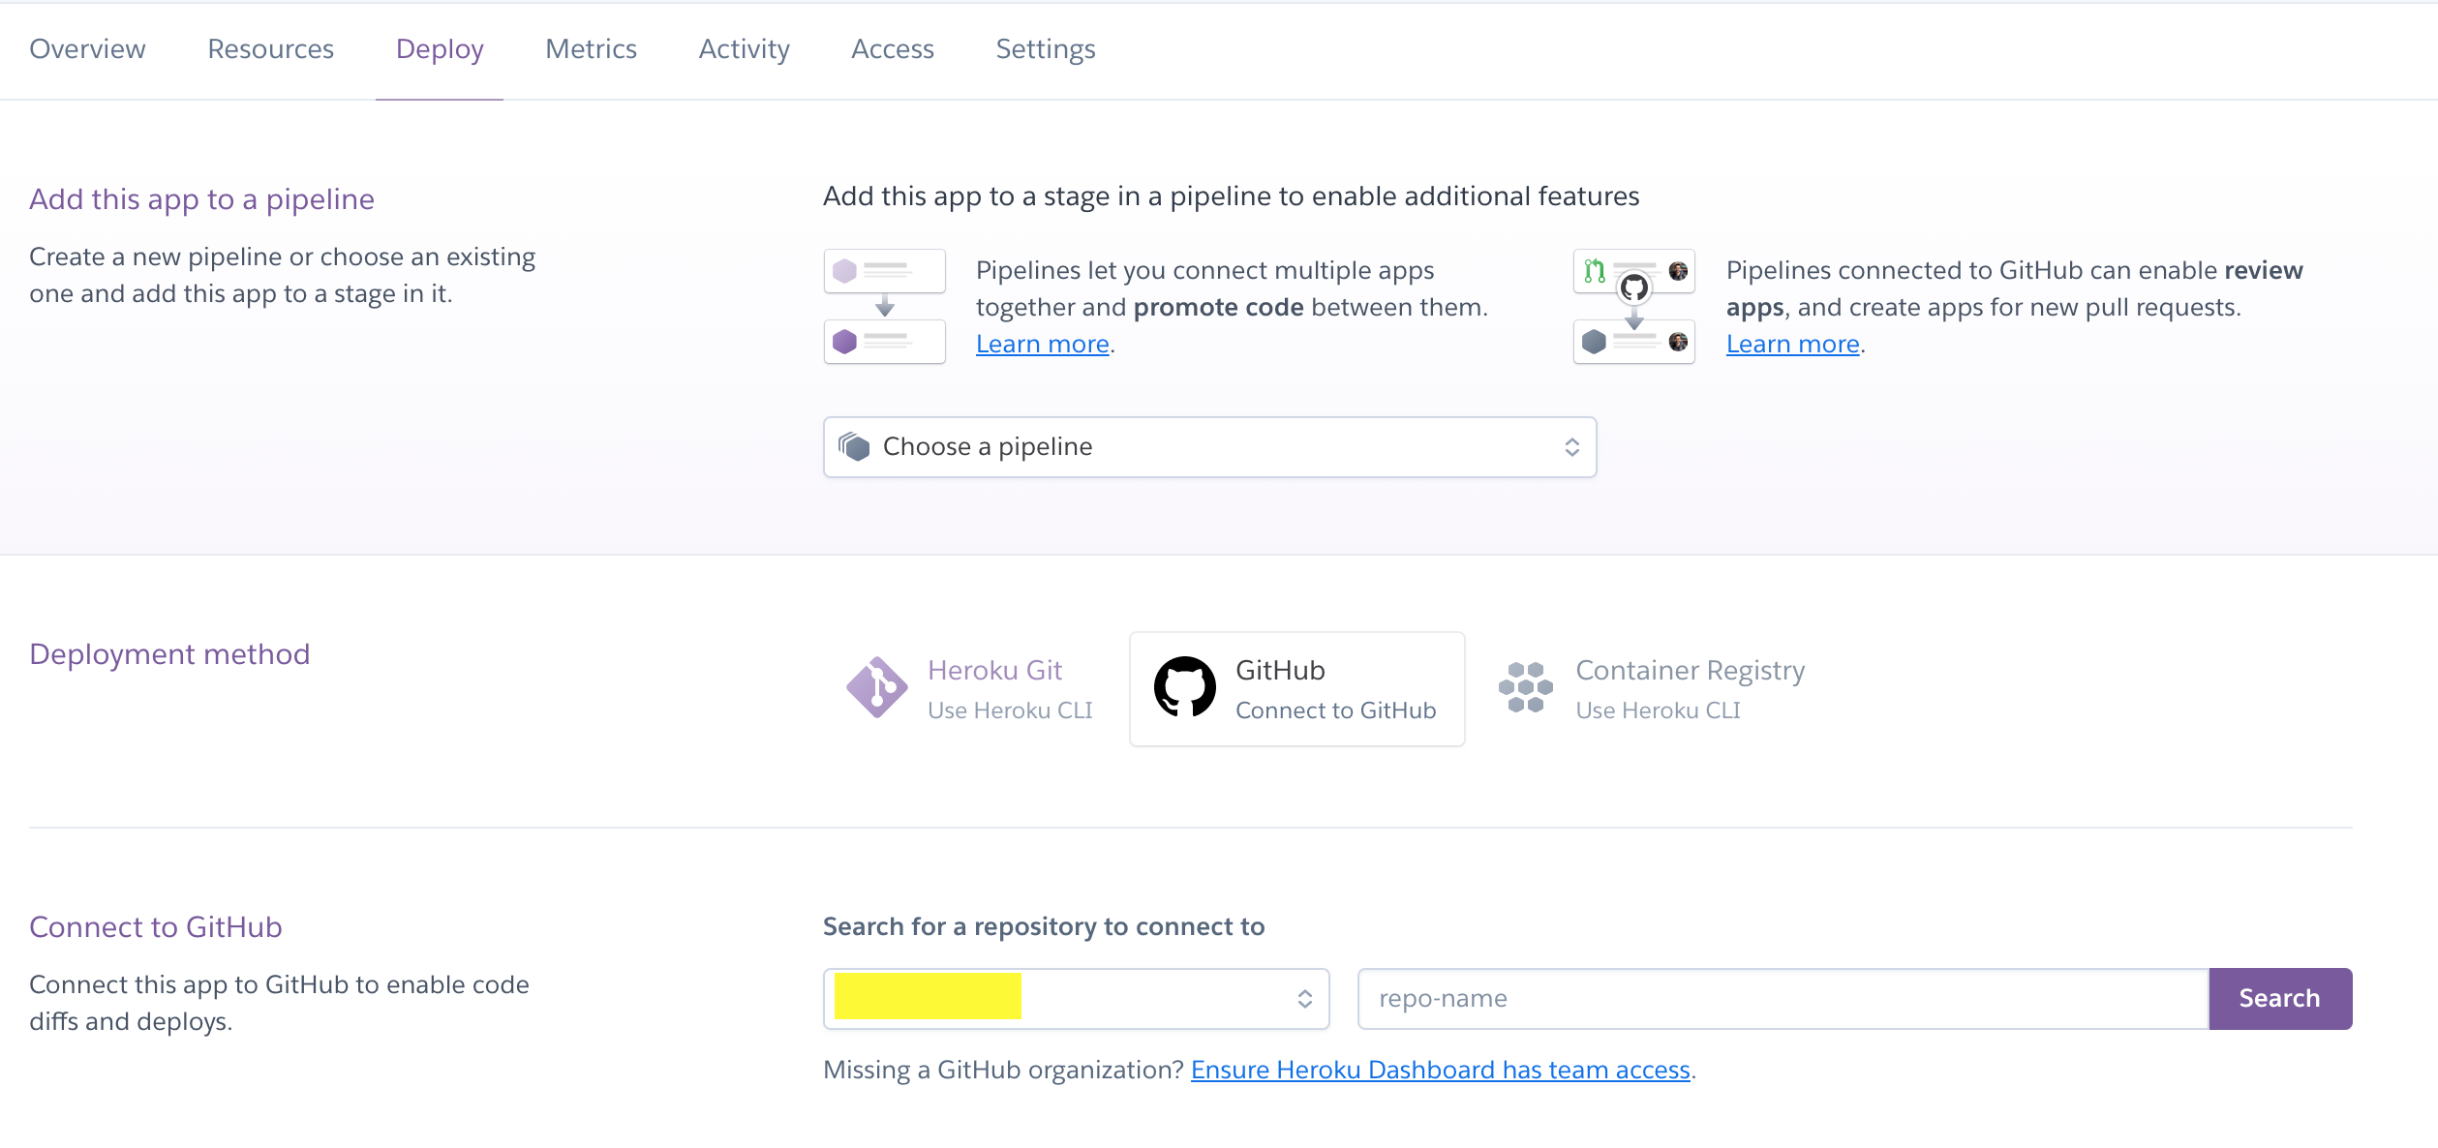Click the GitHub octocat logo icon
The height and width of the screenshot is (1148, 2438).
pyautogui.click(x=1184, y=687)
